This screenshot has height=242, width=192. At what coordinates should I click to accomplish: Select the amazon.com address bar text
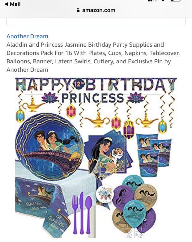pyautogui.click(x=99, y=10)
